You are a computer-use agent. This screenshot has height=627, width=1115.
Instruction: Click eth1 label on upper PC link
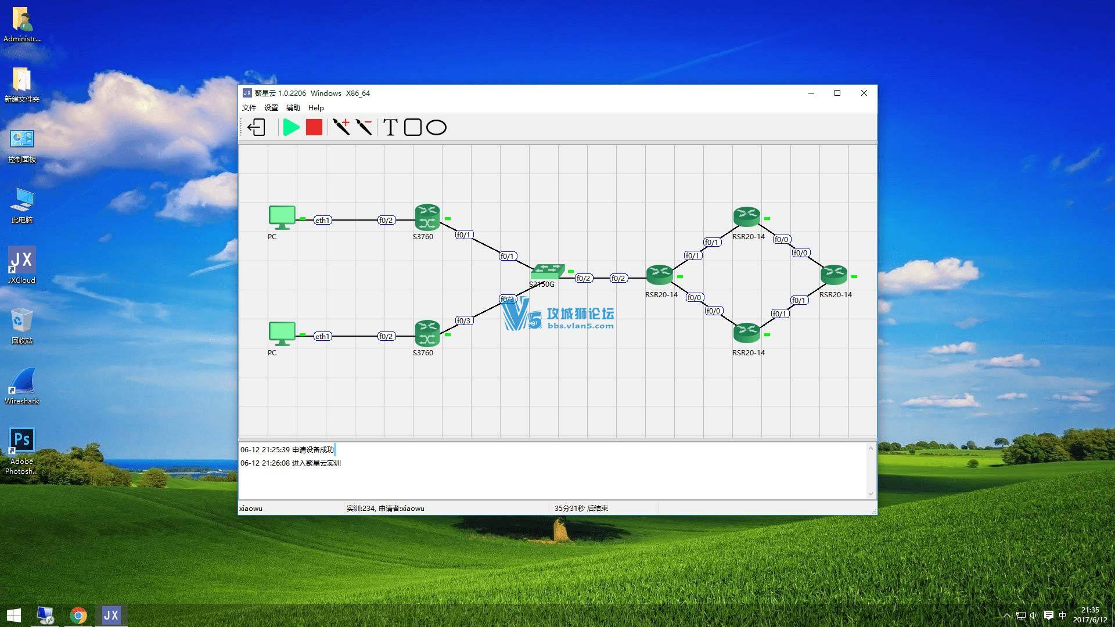tap(322, 220)
